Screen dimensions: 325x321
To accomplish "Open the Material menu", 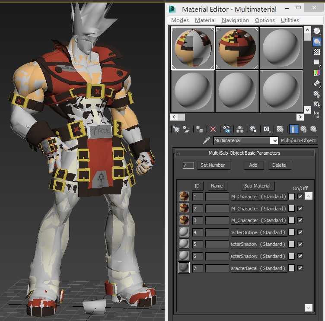I will [205, 20].
